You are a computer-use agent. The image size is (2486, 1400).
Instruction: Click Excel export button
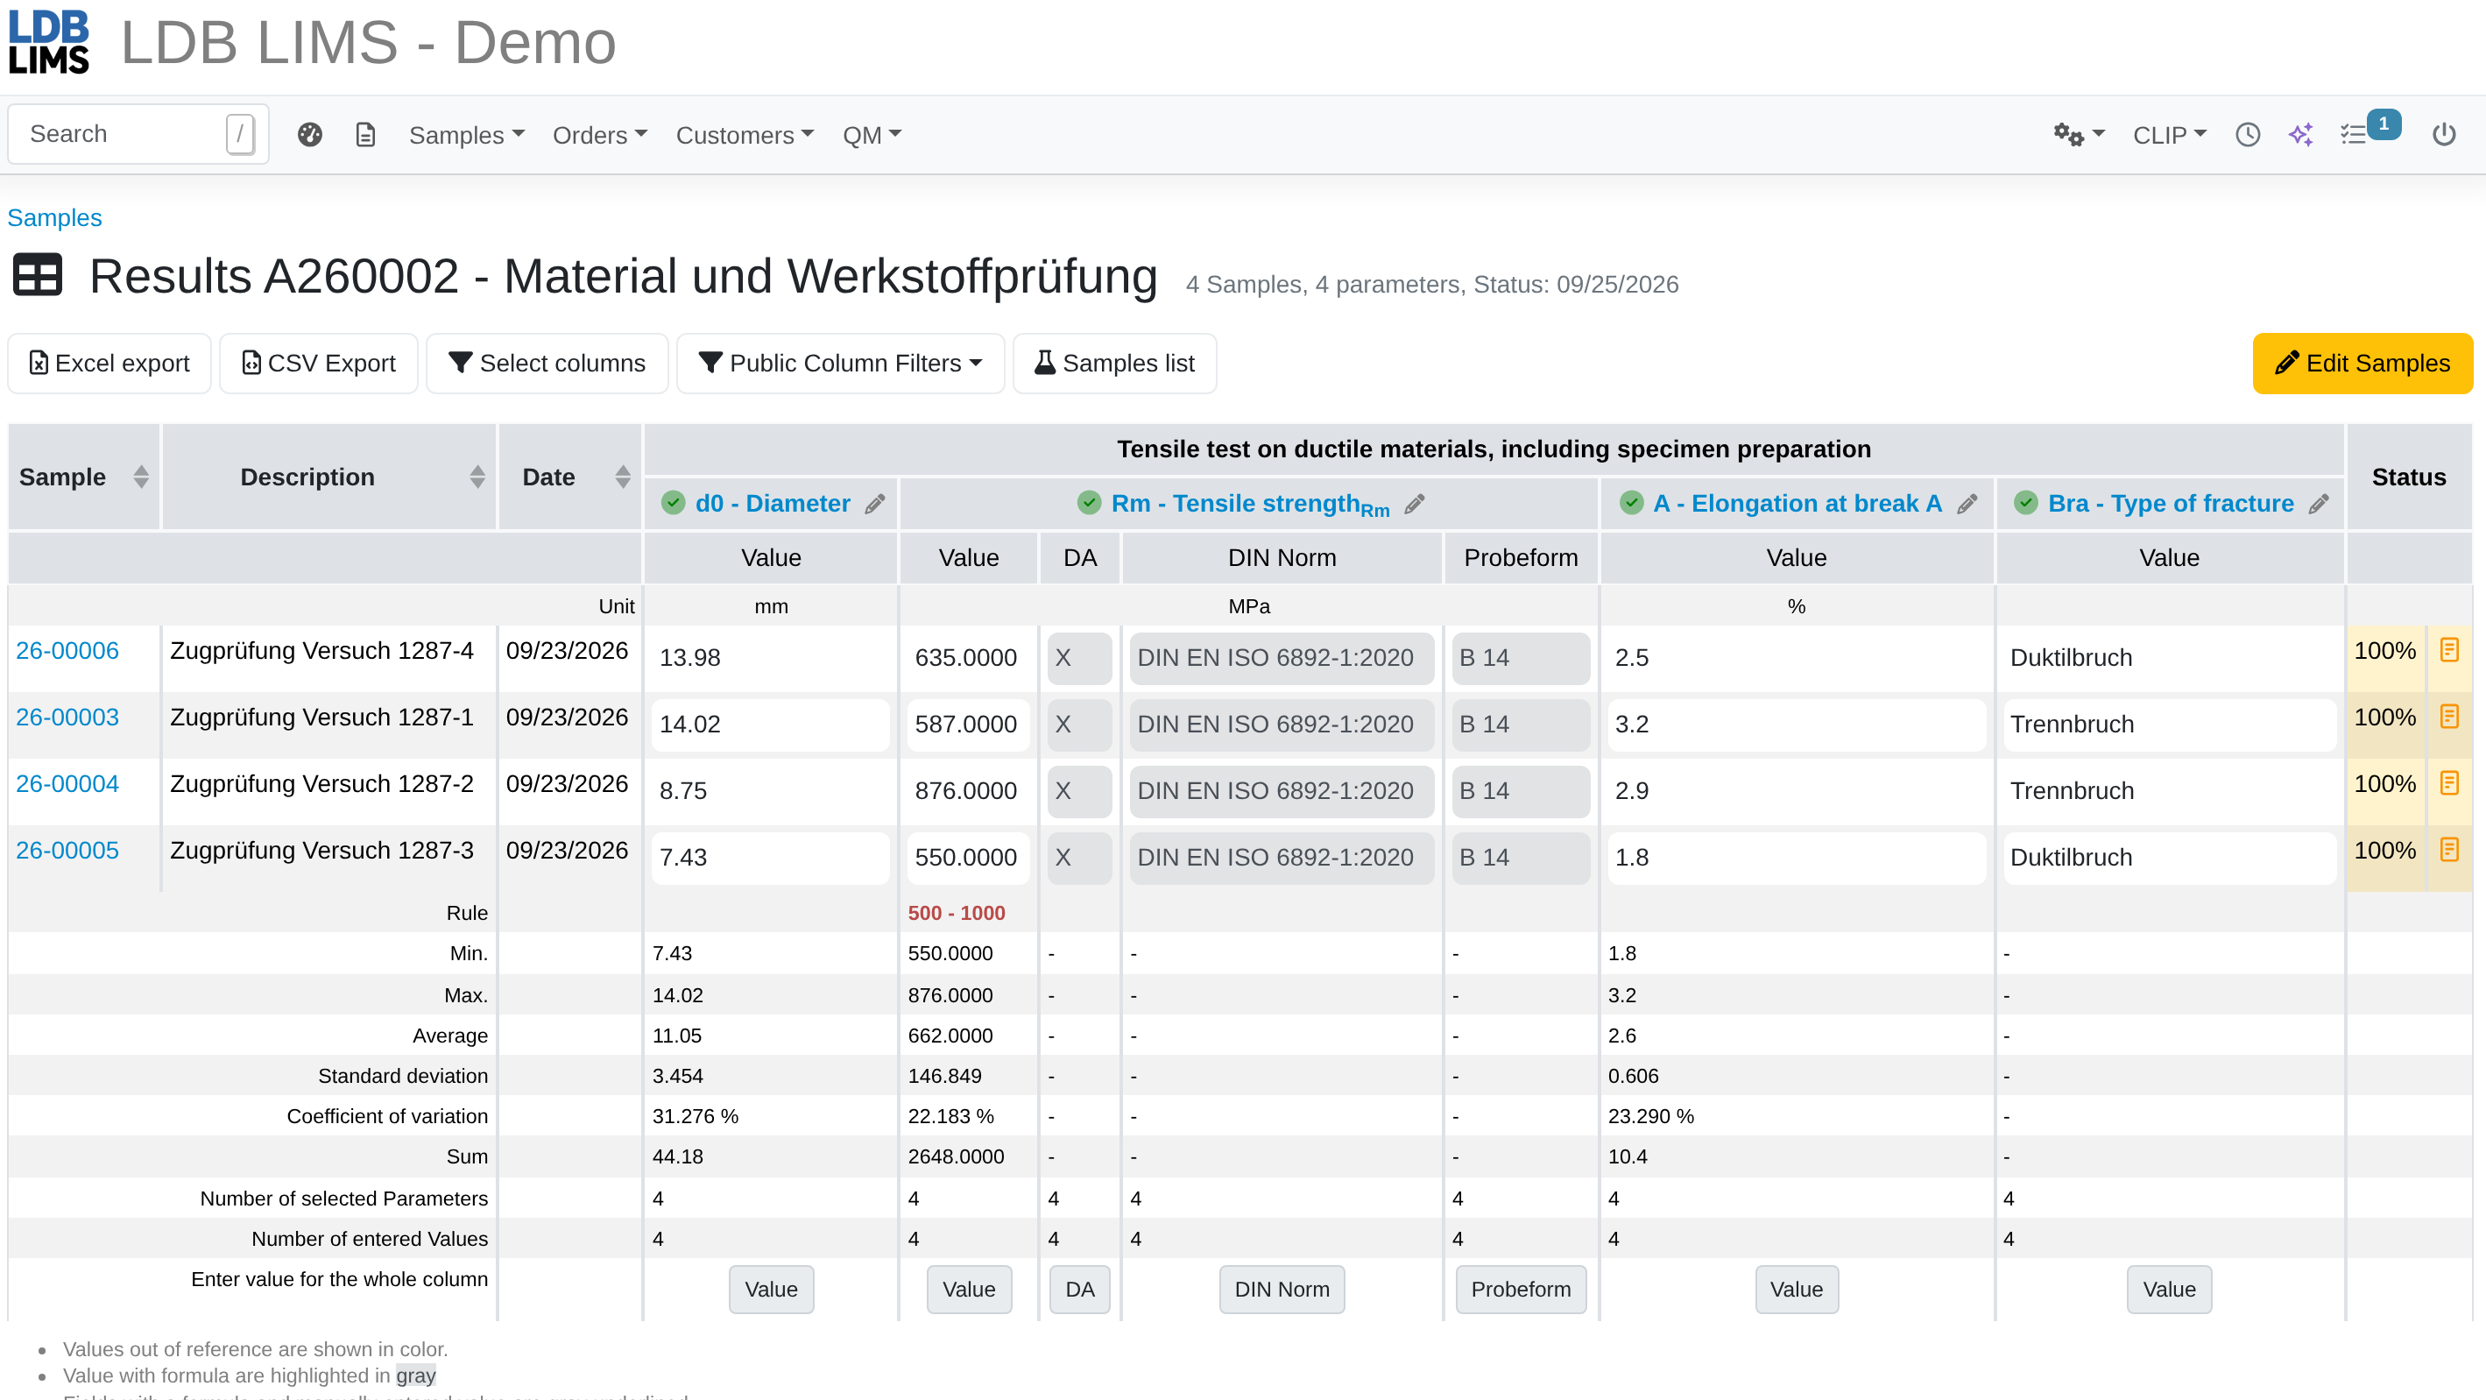click(x=110, y=364)
